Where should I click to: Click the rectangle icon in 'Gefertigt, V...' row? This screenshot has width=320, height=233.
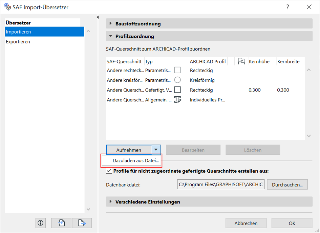(177, 90)
